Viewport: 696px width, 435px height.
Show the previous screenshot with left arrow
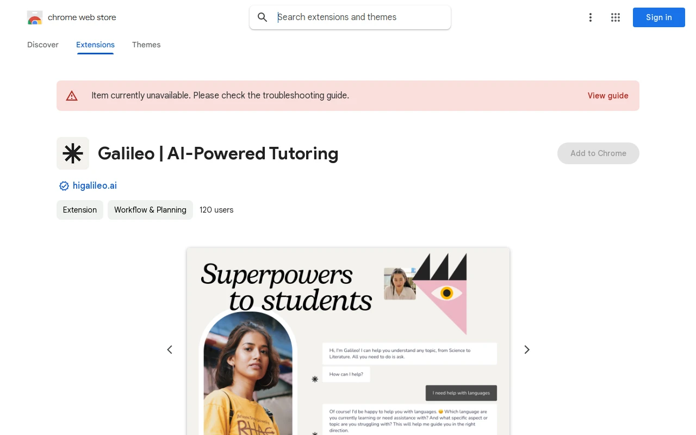click(x=170, y=350)
